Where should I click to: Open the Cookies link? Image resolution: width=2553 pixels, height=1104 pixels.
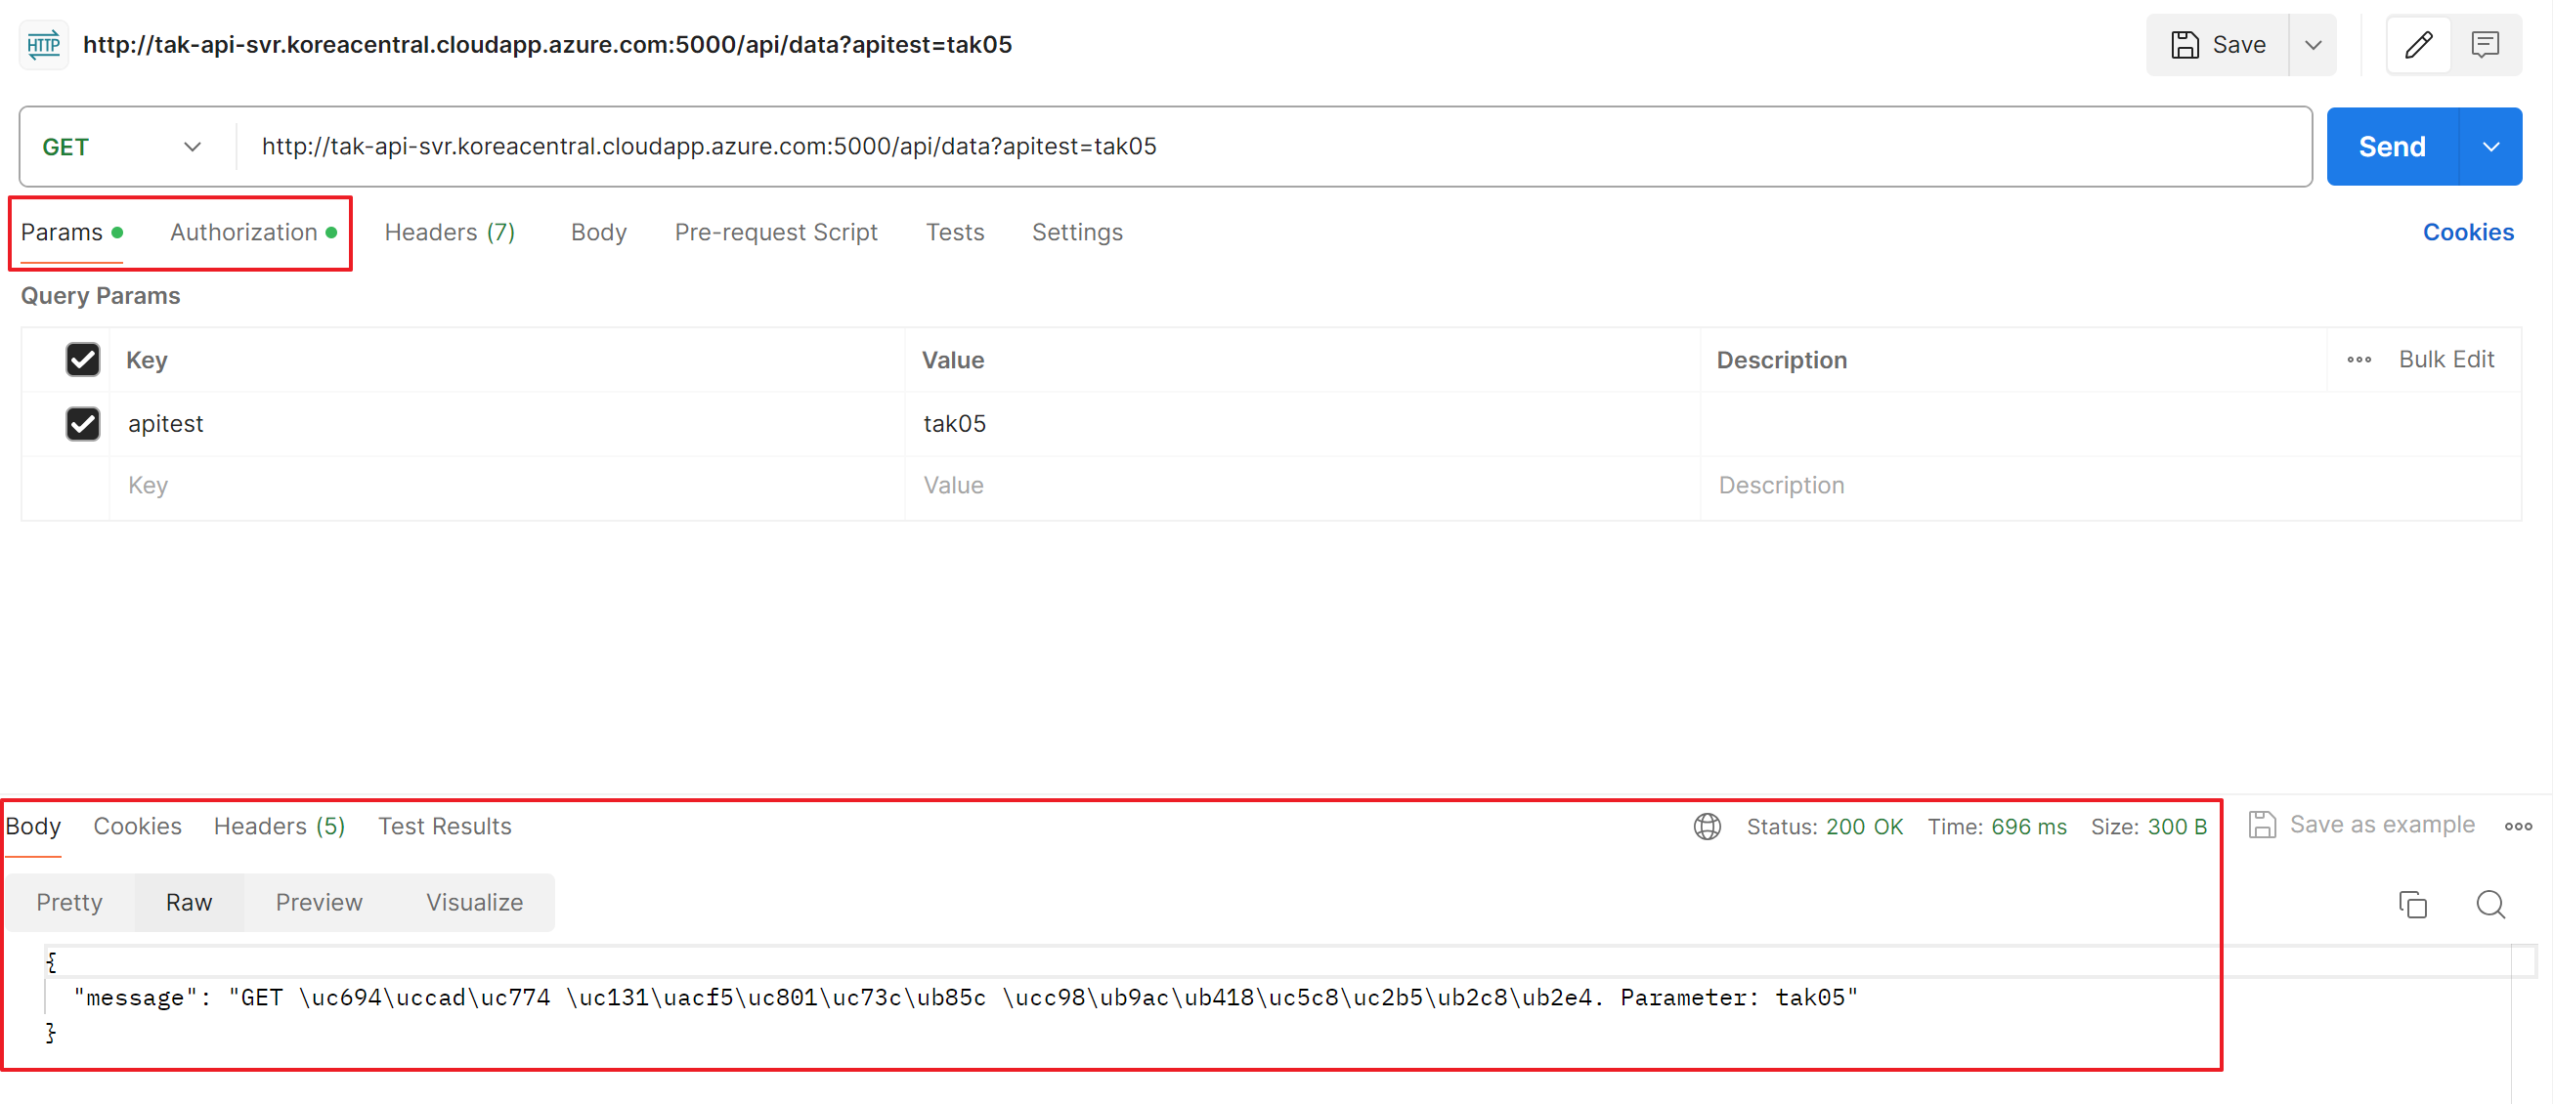pos(2467,232)
